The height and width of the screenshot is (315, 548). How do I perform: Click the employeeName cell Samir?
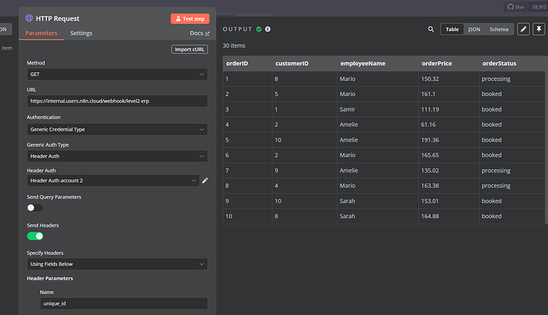tap(377, 109)
